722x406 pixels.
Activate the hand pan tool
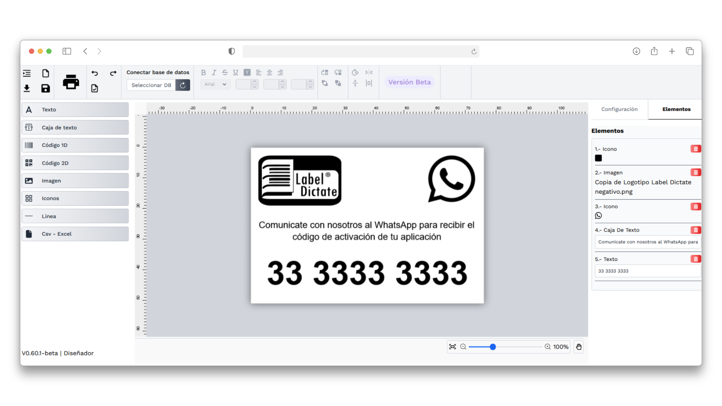(x=579, y=347)
